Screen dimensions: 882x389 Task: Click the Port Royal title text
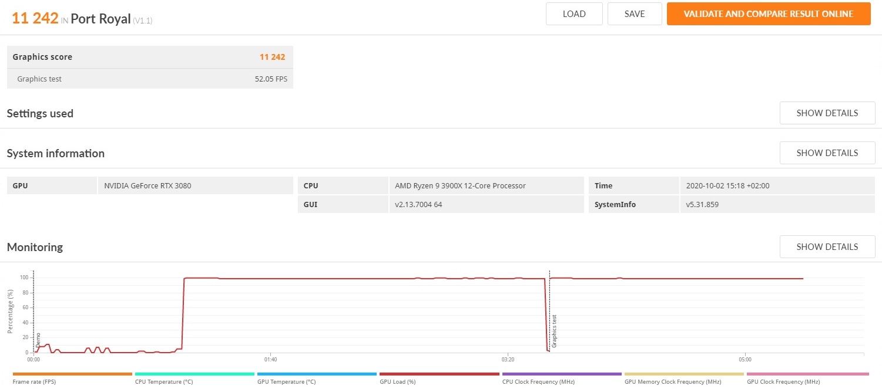point(100,18)
